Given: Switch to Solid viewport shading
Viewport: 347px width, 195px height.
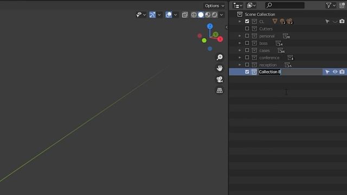Looking at the screenshot, I should point(201,15).
